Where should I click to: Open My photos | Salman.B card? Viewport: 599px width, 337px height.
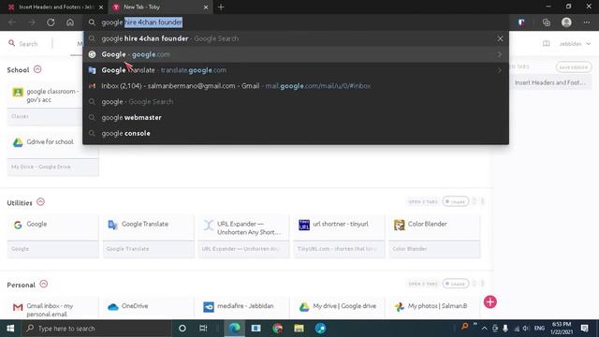click(x=434, y=309)
